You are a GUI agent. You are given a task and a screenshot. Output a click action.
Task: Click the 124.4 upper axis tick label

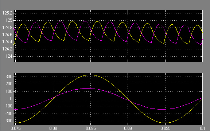pyautogui.click(x=7, y=42)
